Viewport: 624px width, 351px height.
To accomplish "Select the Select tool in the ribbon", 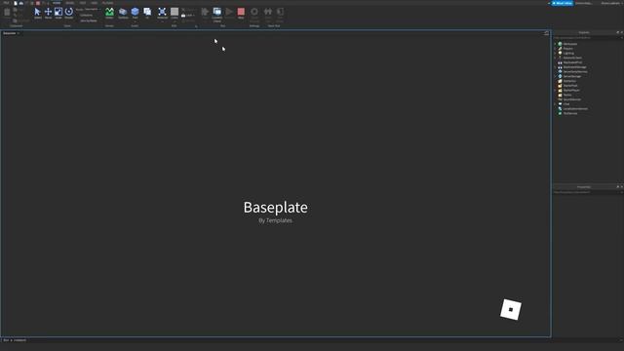I will 37,13.
